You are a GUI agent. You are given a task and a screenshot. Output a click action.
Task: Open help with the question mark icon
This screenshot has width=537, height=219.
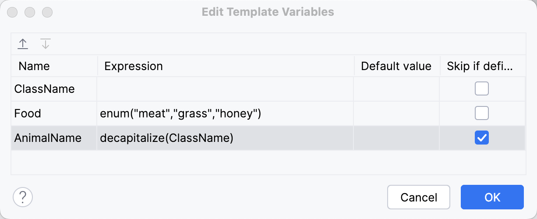click(x=23, y=197)
